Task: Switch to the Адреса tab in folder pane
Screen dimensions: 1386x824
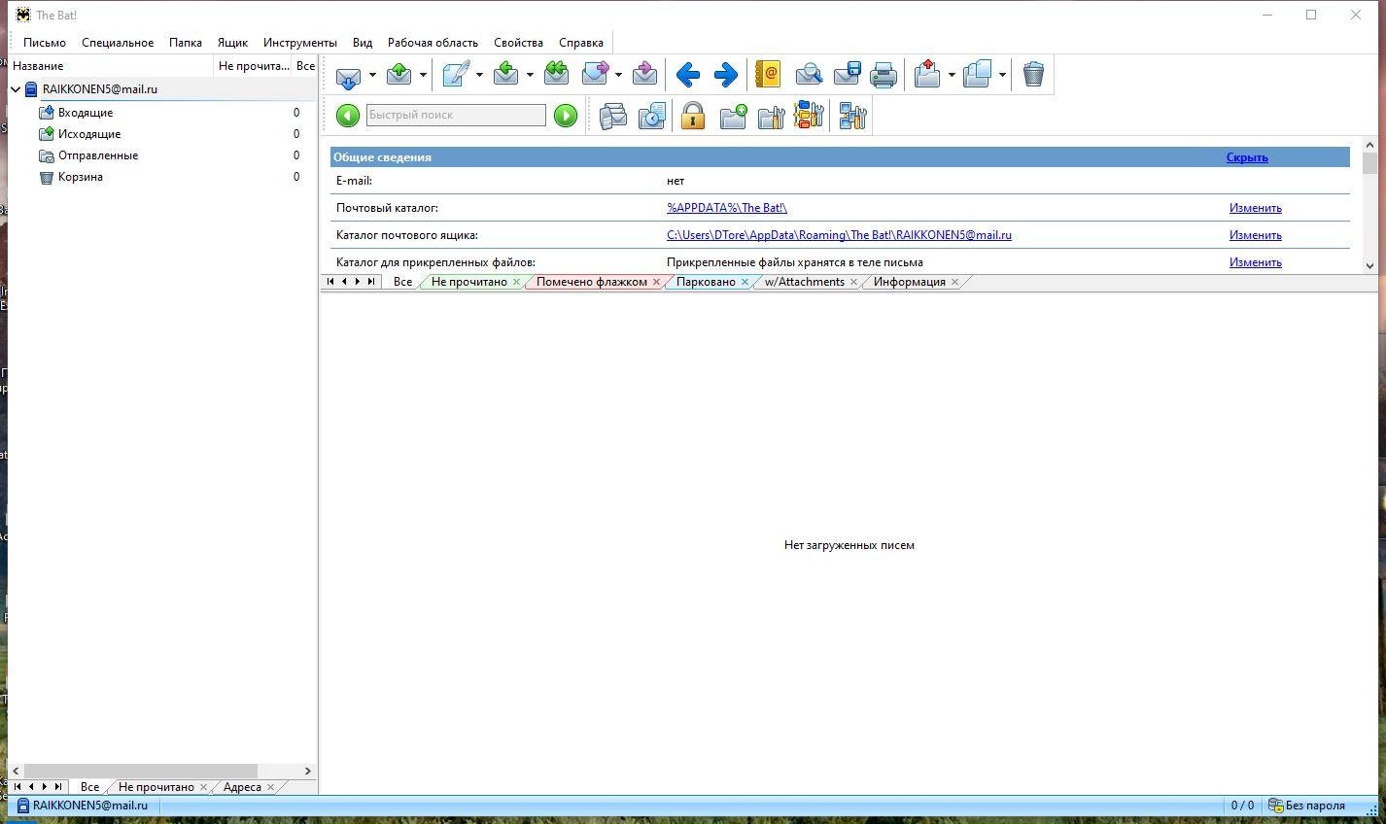Action: 242,787
